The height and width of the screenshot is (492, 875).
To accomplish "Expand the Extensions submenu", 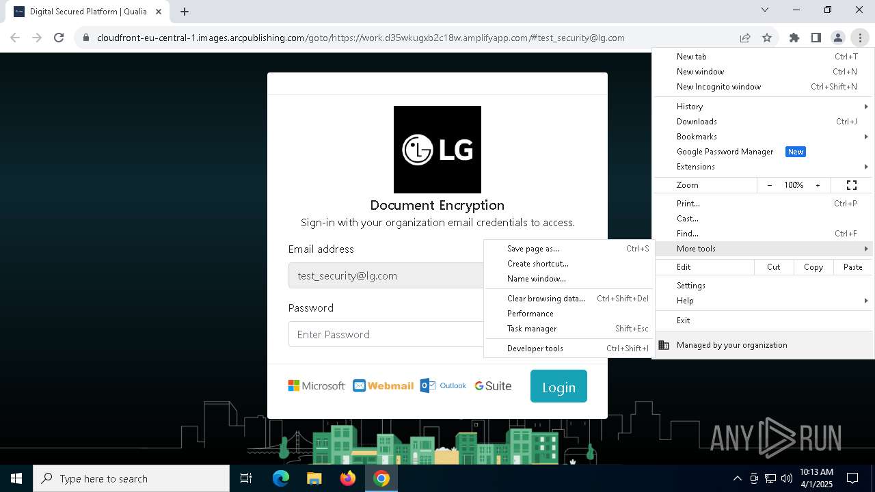I will [x=764, y=167].
